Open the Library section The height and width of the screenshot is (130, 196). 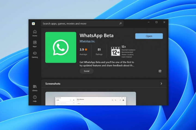pos(35,88)
